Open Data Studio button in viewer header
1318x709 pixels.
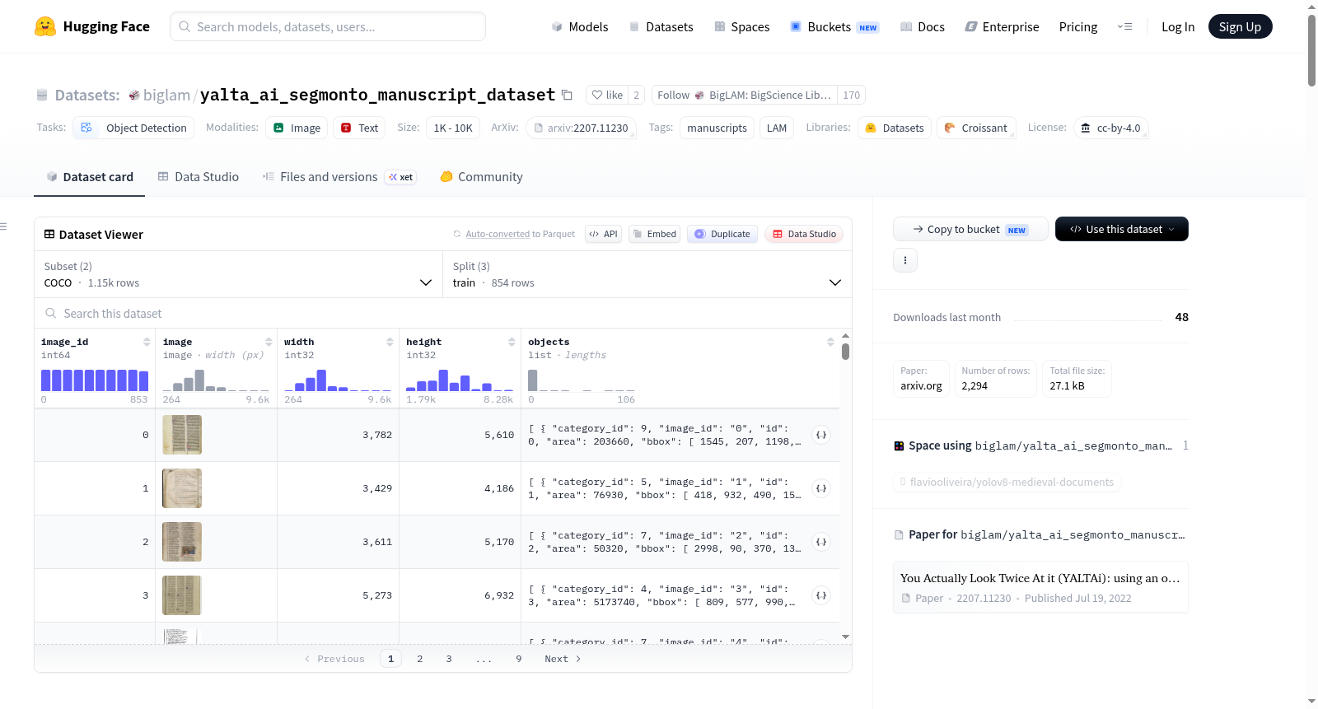coord(804,234)
